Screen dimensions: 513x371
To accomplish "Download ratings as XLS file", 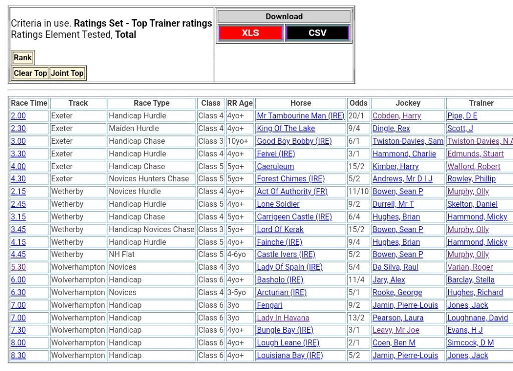I will click(x=250, y=33).
